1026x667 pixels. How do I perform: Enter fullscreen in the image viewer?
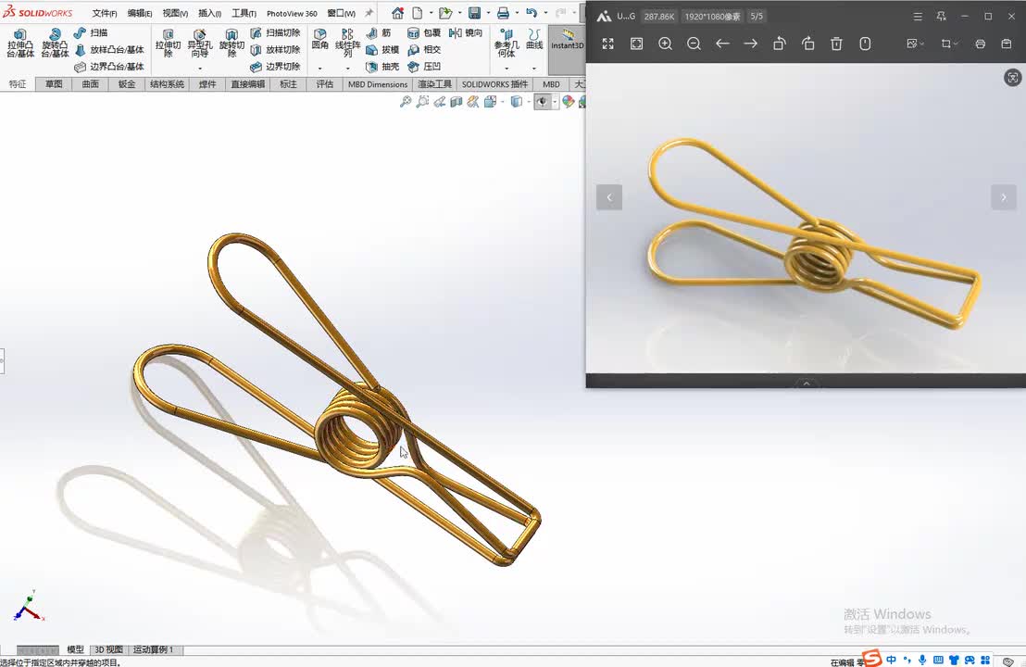607,44
